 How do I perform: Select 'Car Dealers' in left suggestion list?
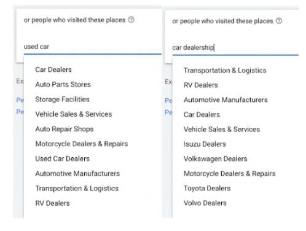pyautogui.click(x=53, y=69)
